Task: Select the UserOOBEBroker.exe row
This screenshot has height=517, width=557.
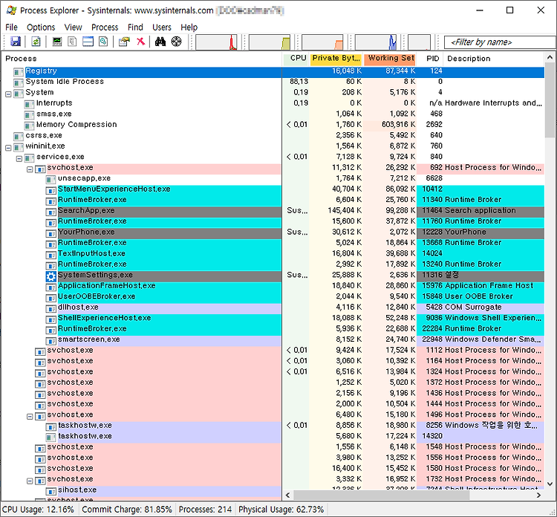Action: (x=273, y=296)
